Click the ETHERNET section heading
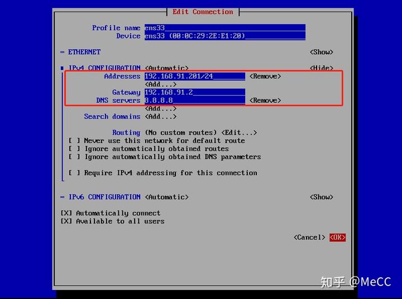The height and width of the screenshot is (299, 402). click(x=84, y=52)
